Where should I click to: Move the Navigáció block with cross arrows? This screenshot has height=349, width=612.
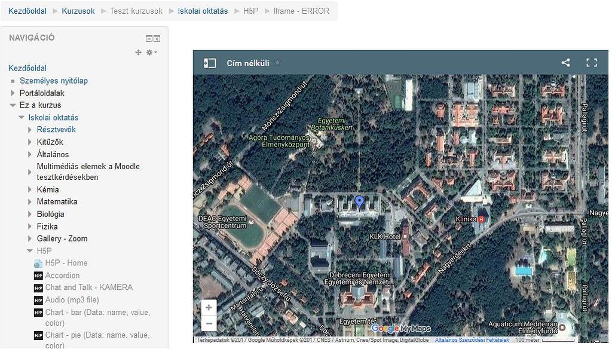point(138,53)
